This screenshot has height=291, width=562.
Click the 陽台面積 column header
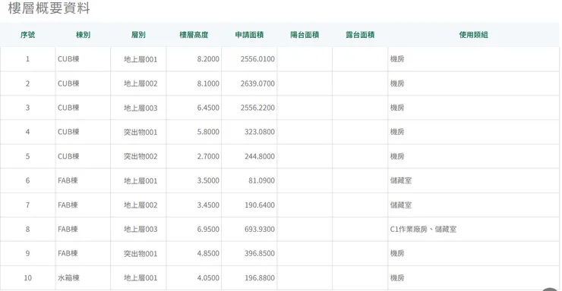tap(305, 35)
